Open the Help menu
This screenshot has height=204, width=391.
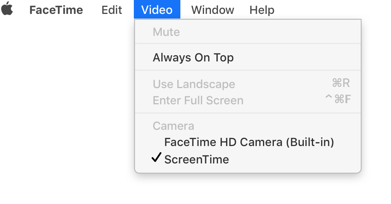[262, 10]
